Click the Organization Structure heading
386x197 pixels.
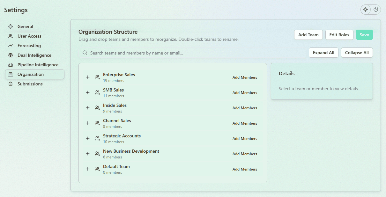108,32
